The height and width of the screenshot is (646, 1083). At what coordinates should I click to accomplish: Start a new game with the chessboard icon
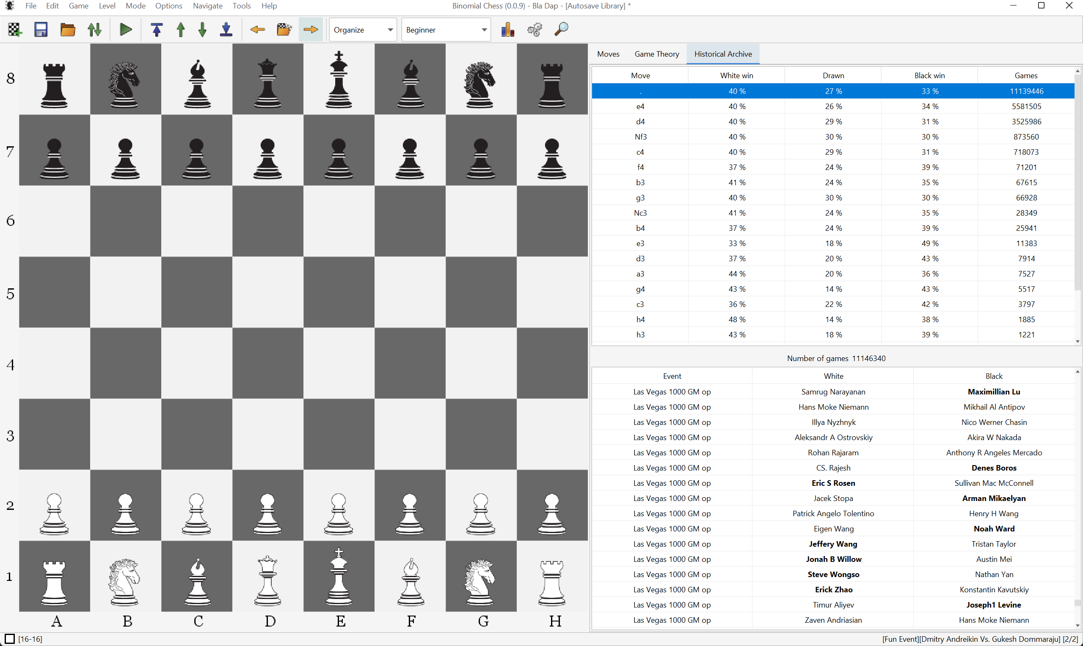coord(14,29)
